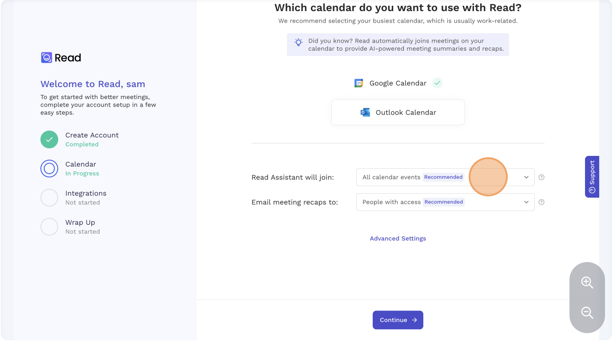613x342 pixels.
Task: Click the Google Calendar icon
Action: point(358,83)
